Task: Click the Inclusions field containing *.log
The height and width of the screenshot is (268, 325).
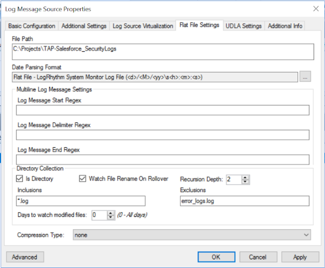Action: click(x=81, y=201)
